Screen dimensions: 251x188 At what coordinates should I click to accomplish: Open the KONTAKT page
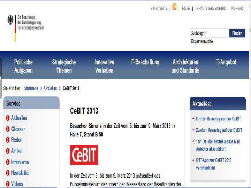(238, 8)
